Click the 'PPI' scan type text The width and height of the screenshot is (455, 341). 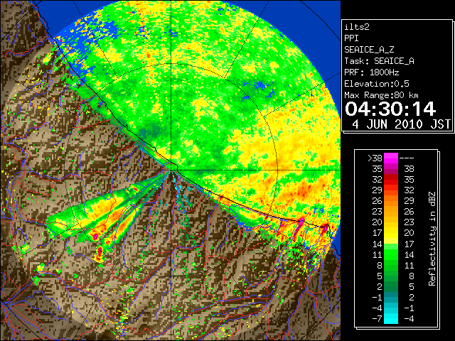(351, 38)
